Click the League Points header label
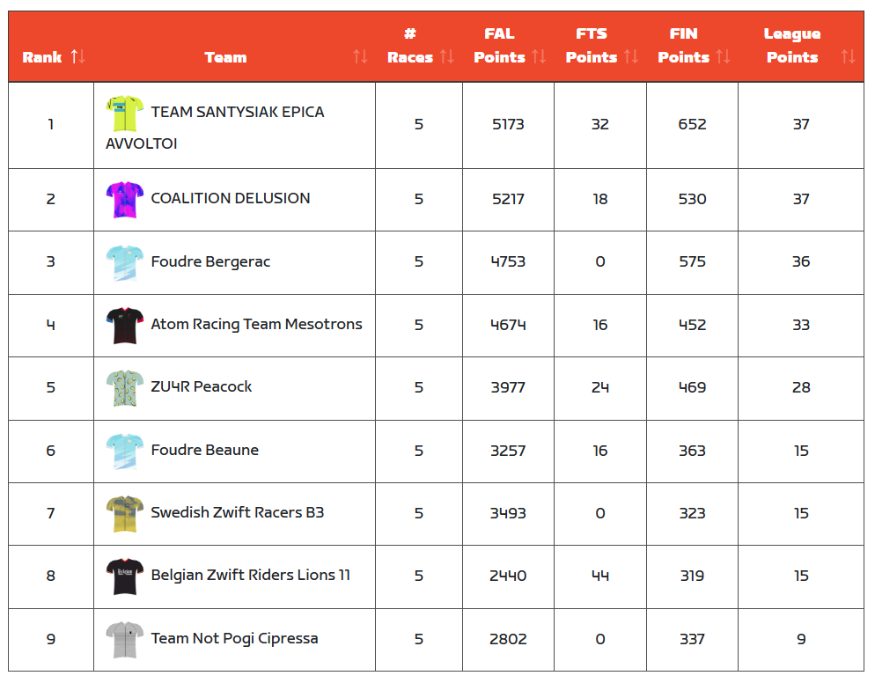The image size is (875, 683). tap(791, 46)
